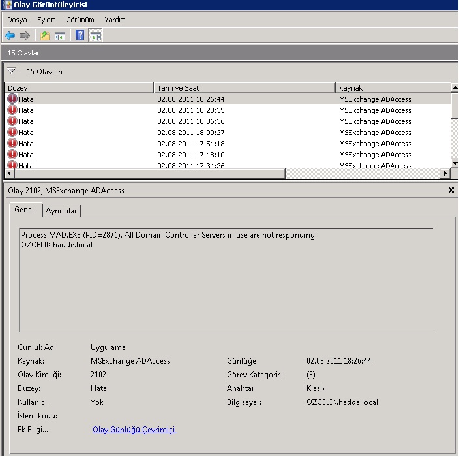Image resolution: width=459 pixels, height=457 pixels.
Task: Click the folder Up One Level icon
Action: coord(45,36)
